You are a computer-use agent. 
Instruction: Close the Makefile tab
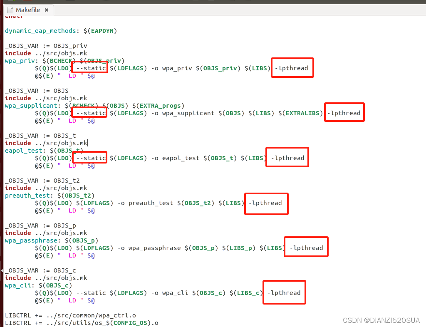click(46, 10)
